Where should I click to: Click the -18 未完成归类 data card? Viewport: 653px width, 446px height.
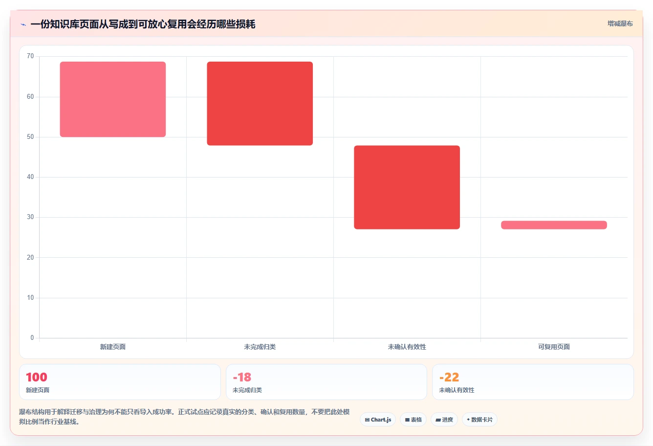[326, 382]
